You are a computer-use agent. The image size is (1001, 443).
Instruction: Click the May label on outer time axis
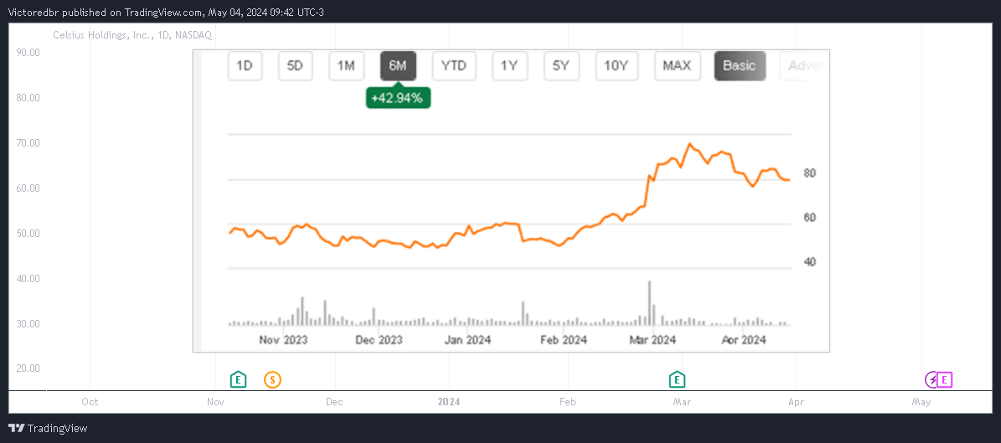click(x=921, y=402)
